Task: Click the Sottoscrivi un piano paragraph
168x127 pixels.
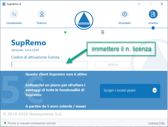Action: [55, 90]
